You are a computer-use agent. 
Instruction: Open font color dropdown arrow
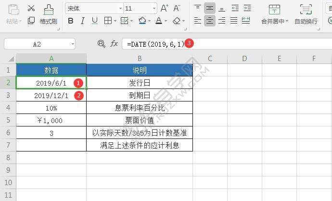click(166, 21)
